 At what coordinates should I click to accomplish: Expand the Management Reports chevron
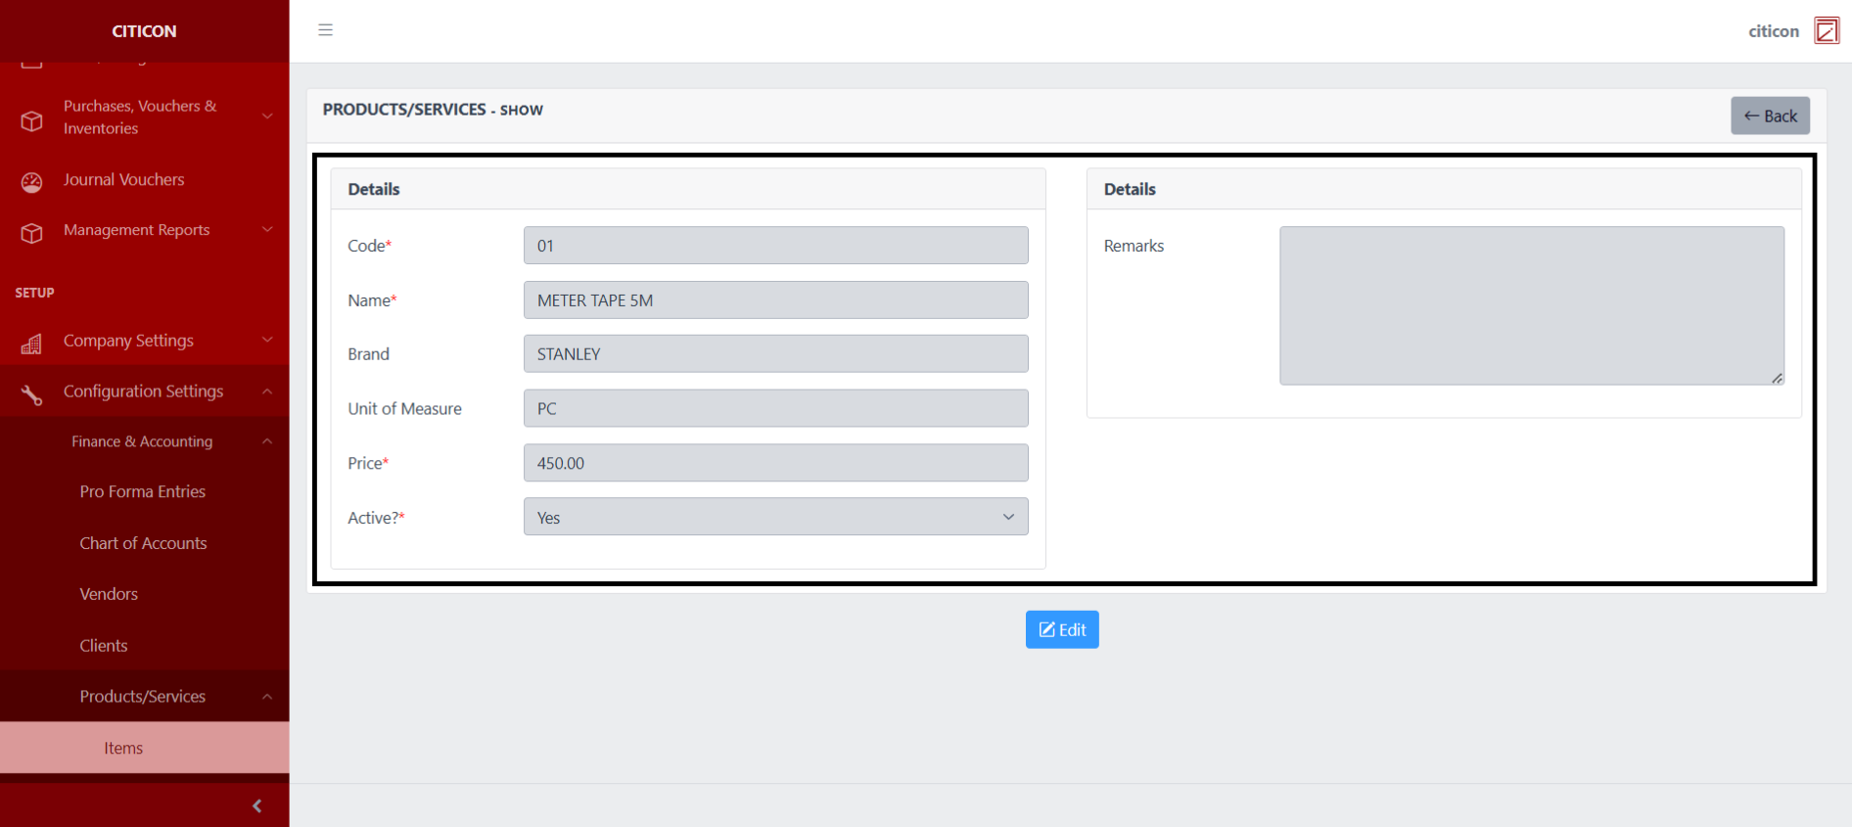(267, 229)
